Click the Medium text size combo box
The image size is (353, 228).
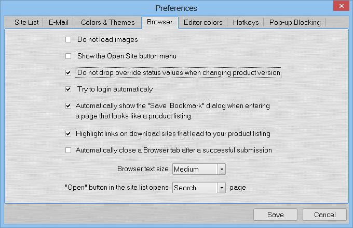pos(194,169)
